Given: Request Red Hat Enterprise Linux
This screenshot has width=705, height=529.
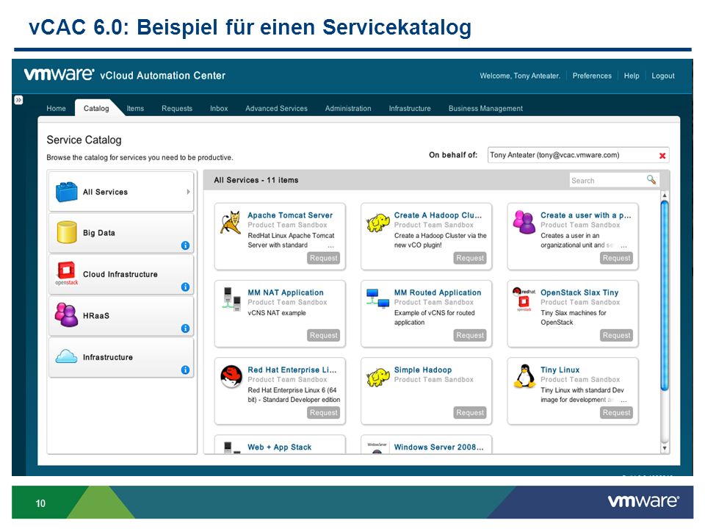Looking at the screenshot, I should (323, 413).
